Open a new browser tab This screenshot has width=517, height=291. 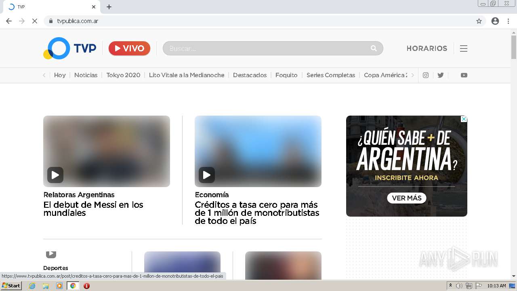pyautogui.click(x=109, y=7)
